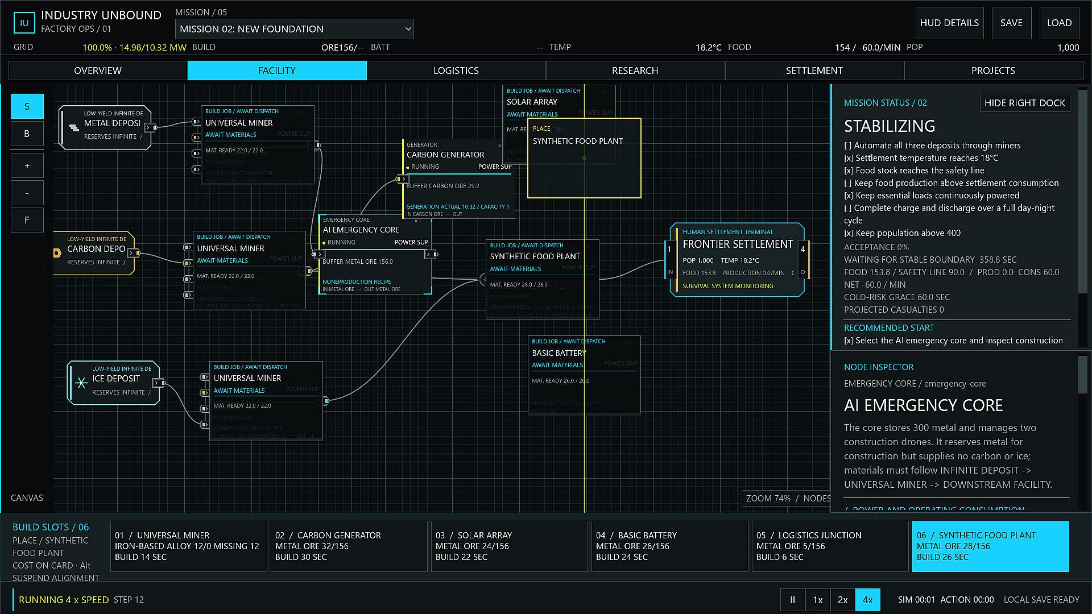Open the Logistics tab
The width and height of the screenshot is (1092, 614).
tap(456, 70)
